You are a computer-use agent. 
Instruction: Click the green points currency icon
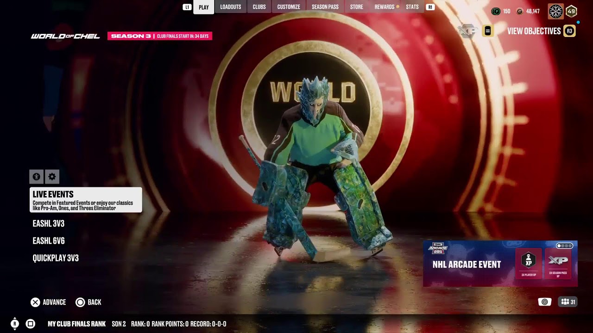coord(496,11)
